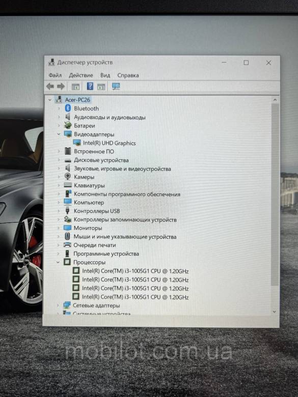Click the blue Help question mark icon
298x397 pixels.
pos(90,87)
